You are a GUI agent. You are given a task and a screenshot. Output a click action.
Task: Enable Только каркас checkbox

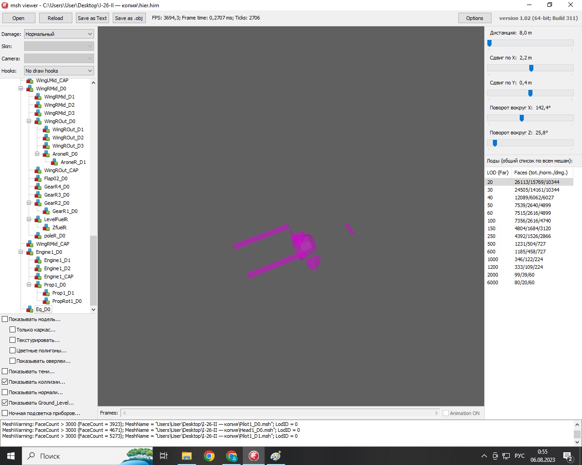13,330
